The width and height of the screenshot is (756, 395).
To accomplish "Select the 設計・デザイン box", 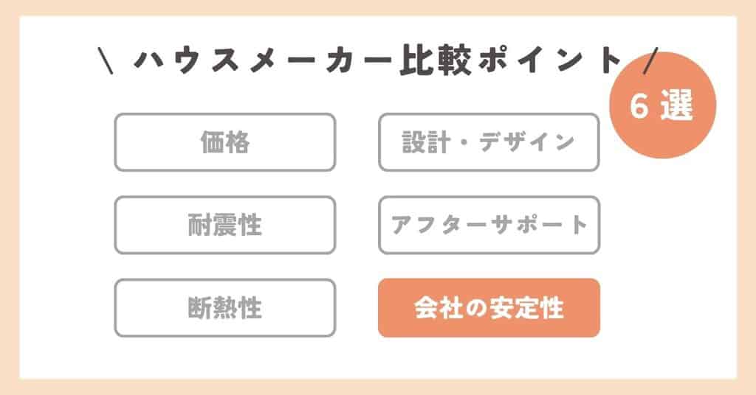I will click(x=489, y=142).
